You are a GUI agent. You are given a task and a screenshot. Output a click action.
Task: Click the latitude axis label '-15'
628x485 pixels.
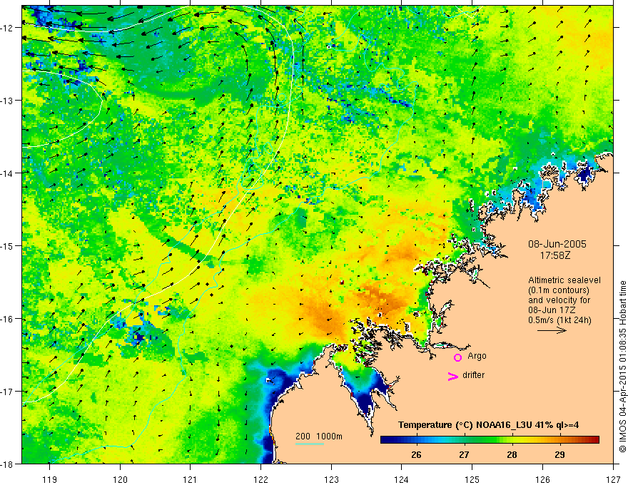[9, 245]
